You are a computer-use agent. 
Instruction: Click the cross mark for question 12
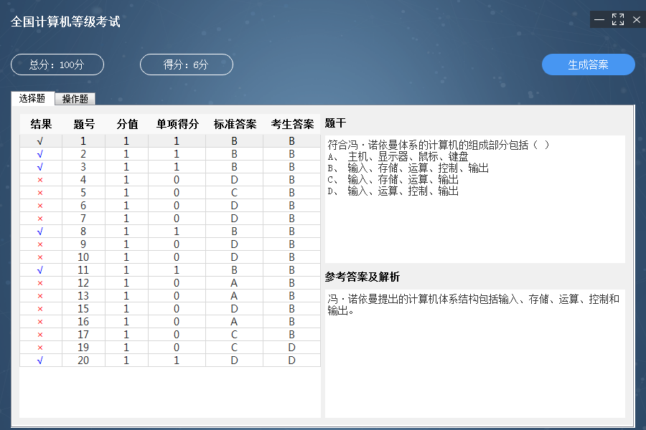pyautogui.click(x=40, y=283)
